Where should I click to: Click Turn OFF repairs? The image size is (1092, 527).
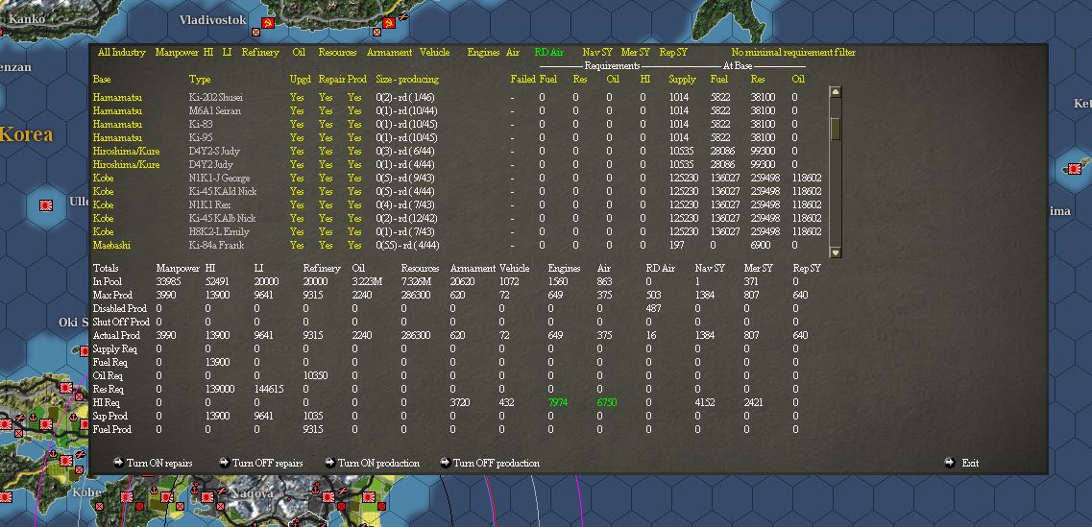coord(267,463)
